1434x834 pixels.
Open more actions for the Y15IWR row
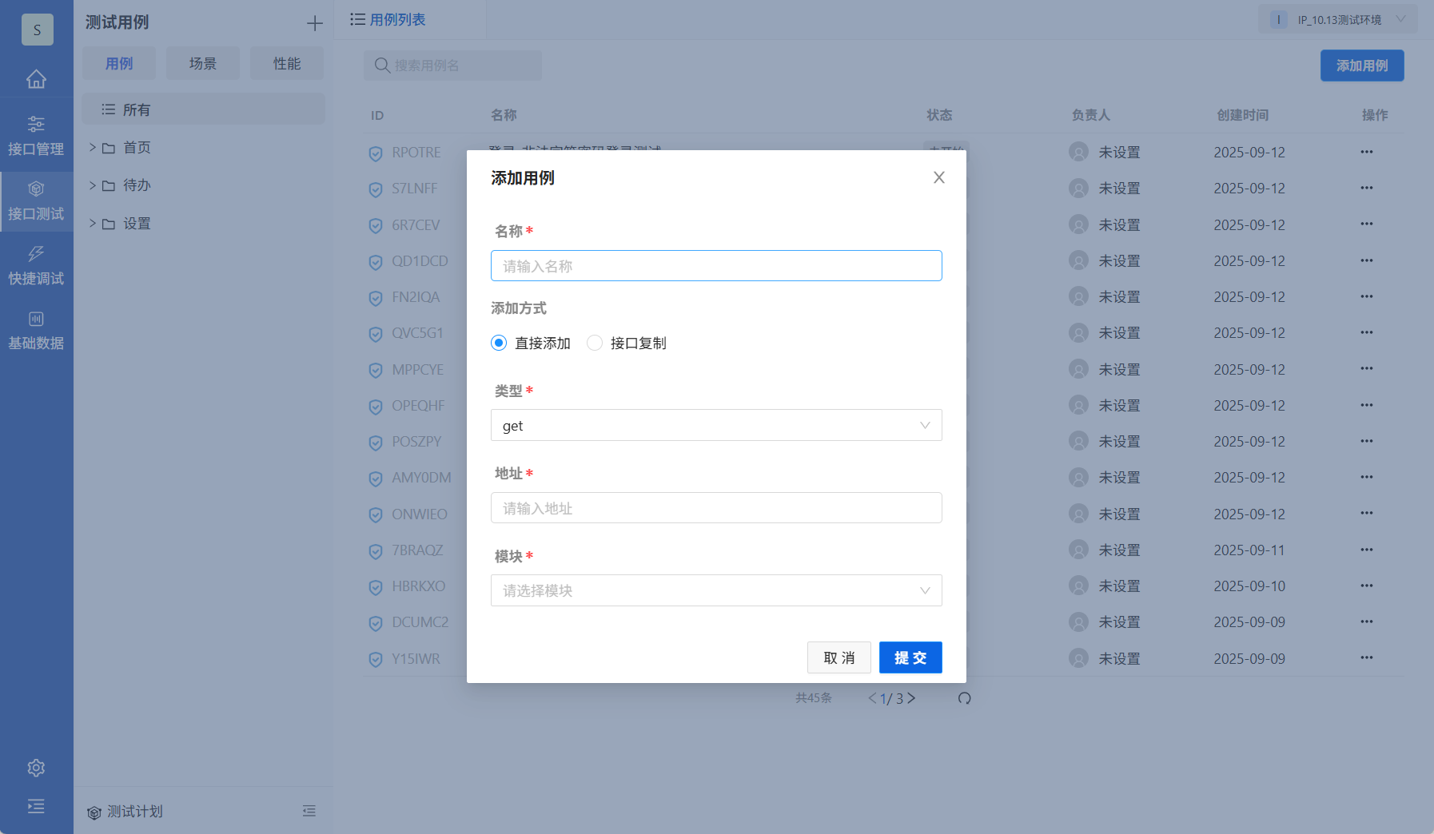point(1367,657)
